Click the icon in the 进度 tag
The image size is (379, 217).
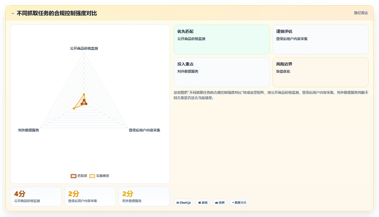click(x=216, y=203)
